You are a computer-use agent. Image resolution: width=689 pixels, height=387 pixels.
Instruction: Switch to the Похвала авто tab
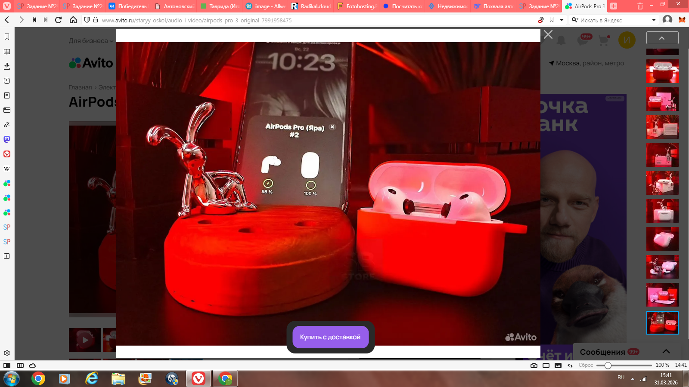(494, 6)
